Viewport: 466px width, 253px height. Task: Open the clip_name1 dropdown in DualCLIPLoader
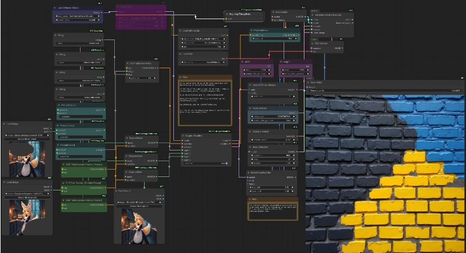tap(204, 38)
